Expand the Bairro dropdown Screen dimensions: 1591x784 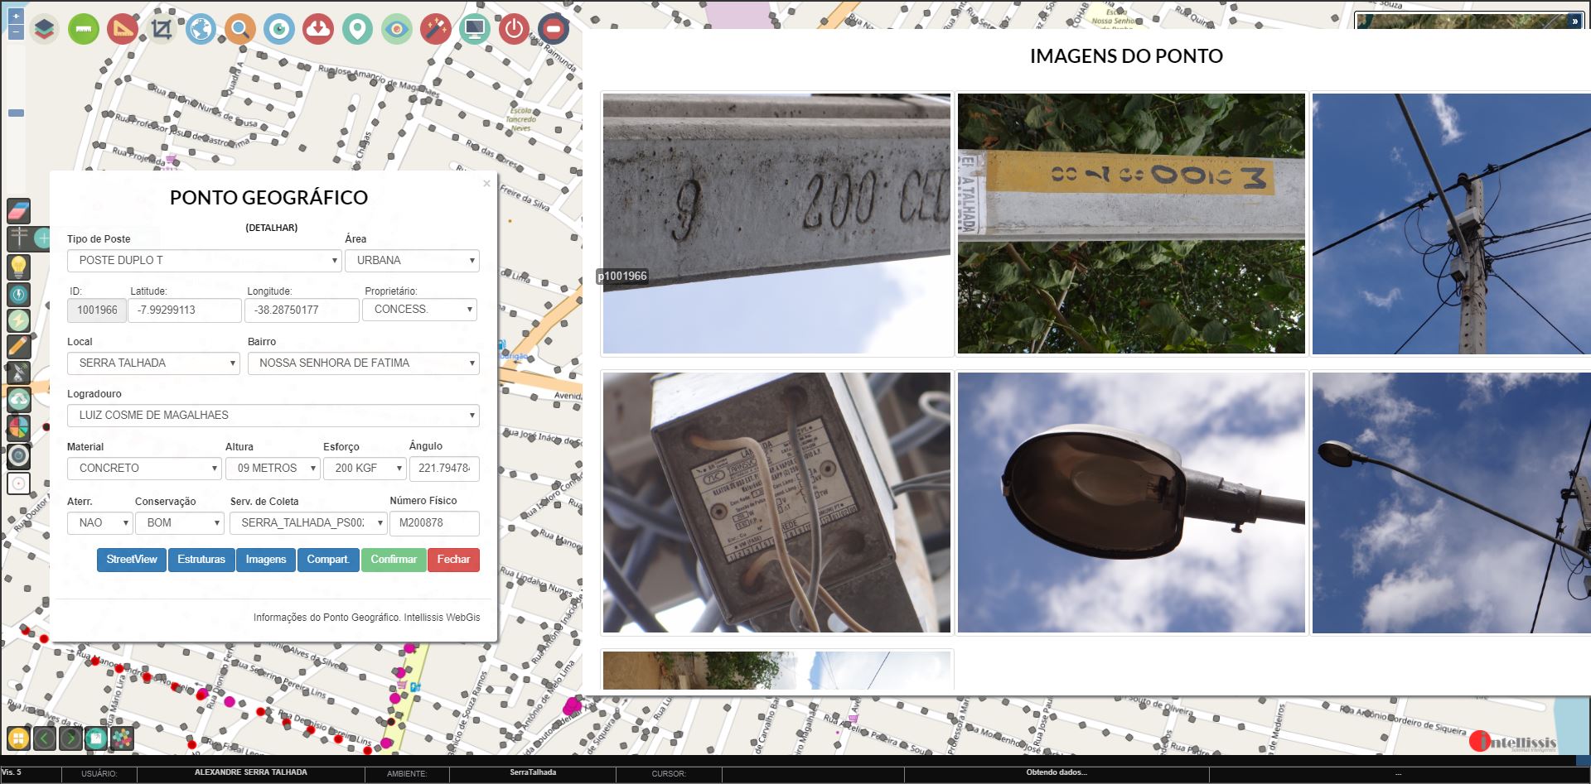tap(363, 363)
